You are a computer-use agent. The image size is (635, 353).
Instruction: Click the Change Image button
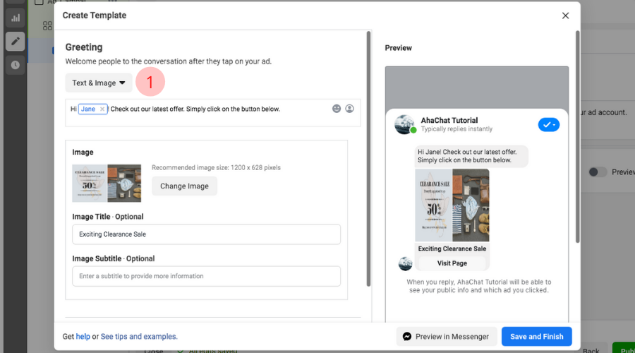(184, 186)
